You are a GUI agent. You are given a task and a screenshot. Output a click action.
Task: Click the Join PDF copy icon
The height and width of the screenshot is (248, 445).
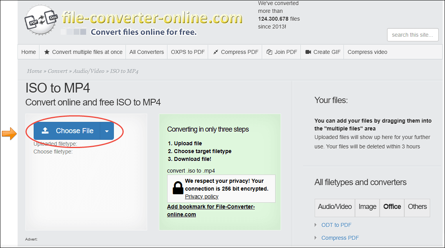coord(269,52)
